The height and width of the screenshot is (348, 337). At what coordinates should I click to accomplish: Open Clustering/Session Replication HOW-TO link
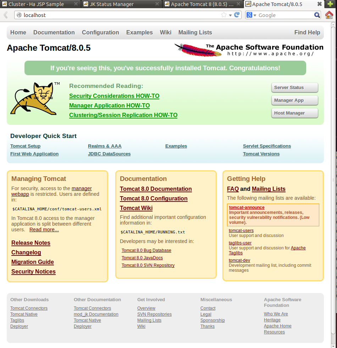point(123,115)
